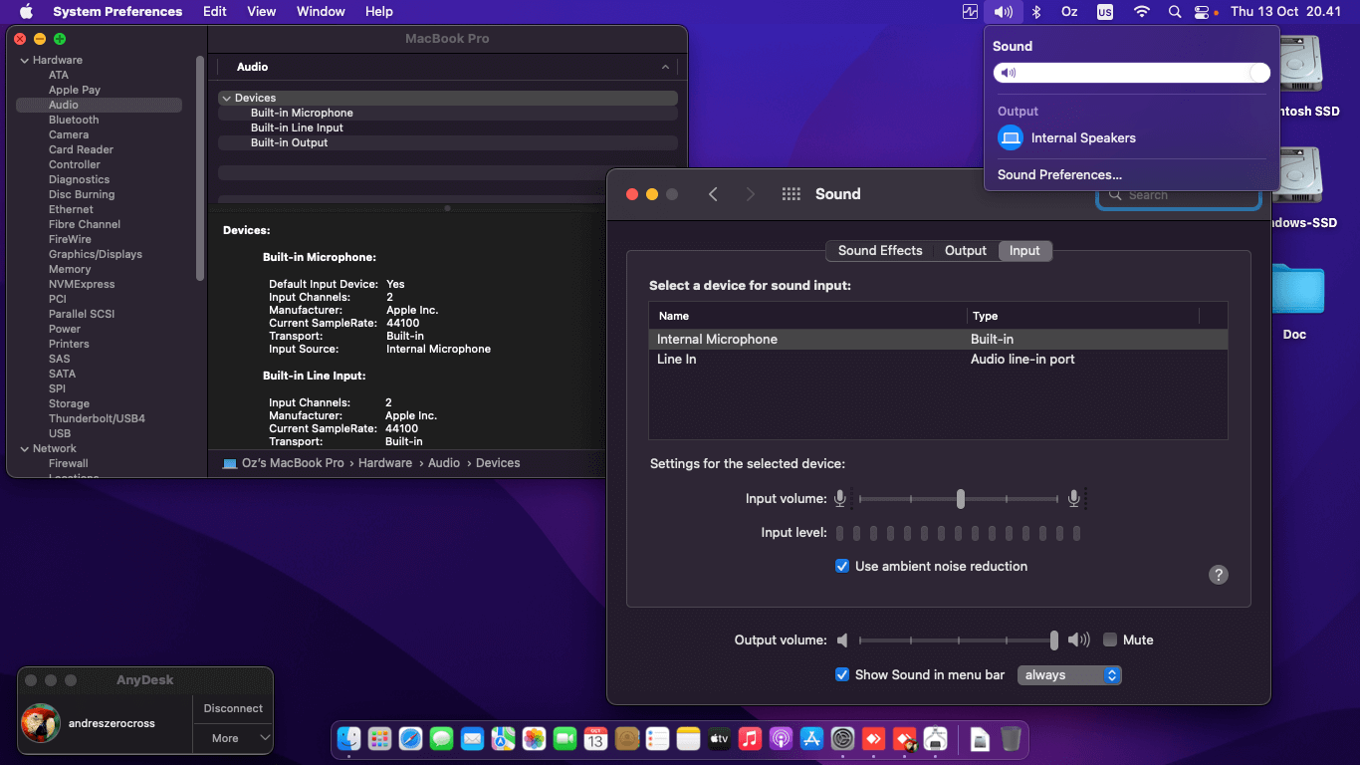This screenshot has height=765, width=1360.
Task: Open Apple TV app in the Dock
Action: 719,739
